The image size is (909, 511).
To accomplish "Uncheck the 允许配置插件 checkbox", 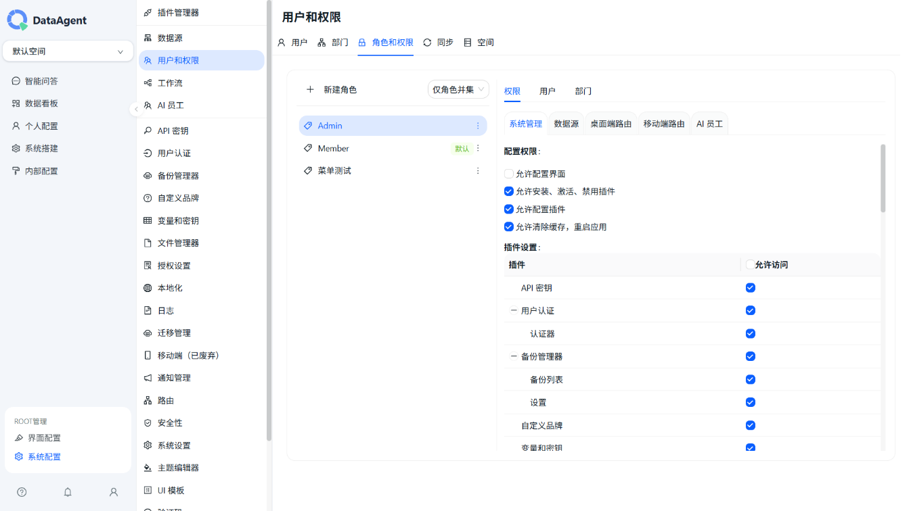I will 509,210.
